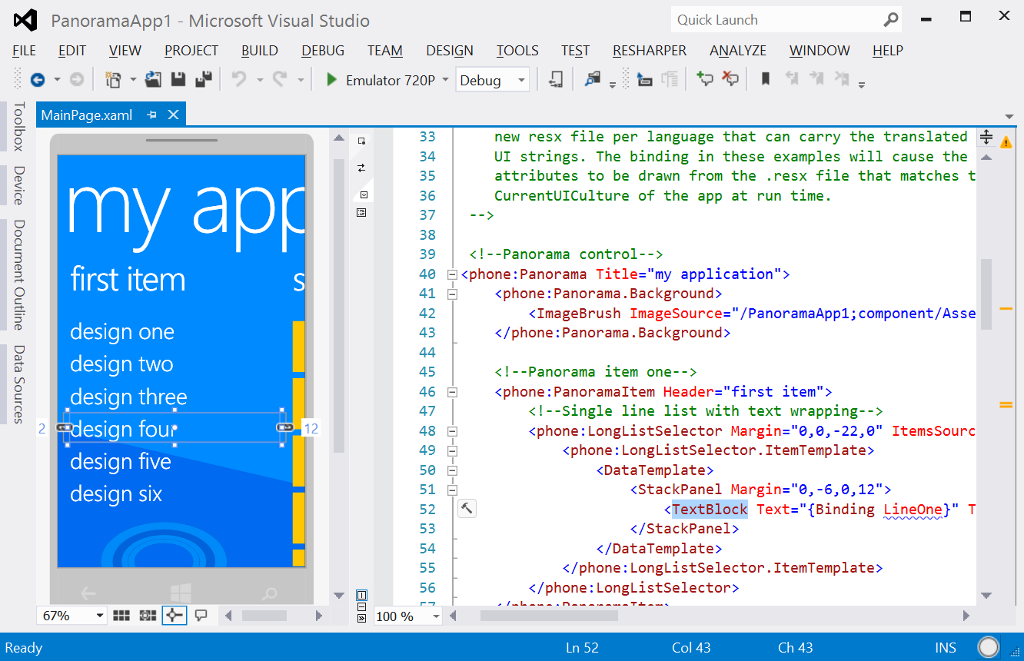Open the Debug configuration dropdown
1024x661 pixels.
522,80
